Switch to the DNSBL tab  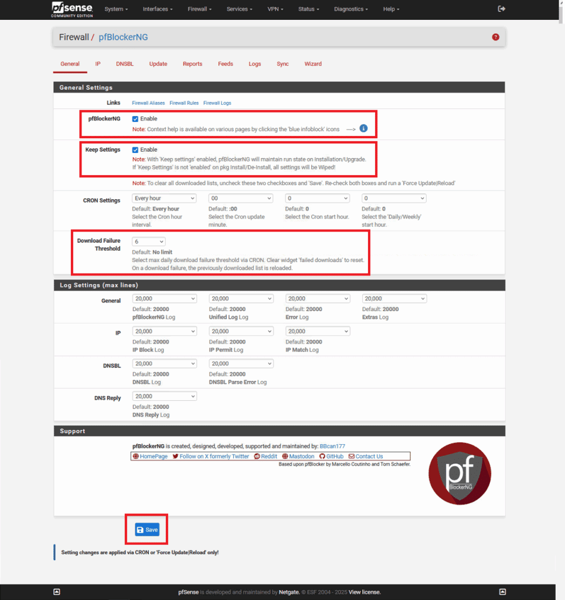(x=125, y=64)
